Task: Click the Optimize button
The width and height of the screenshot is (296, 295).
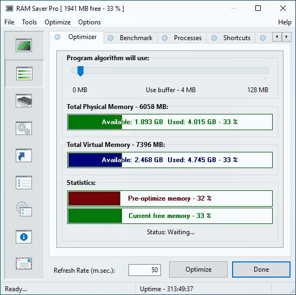Action: [x=198, y=270]
